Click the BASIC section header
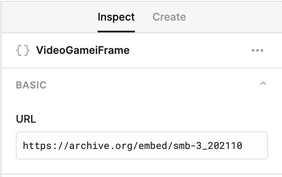This screenshot has height=177, width=282. click(x=31, y=85)
